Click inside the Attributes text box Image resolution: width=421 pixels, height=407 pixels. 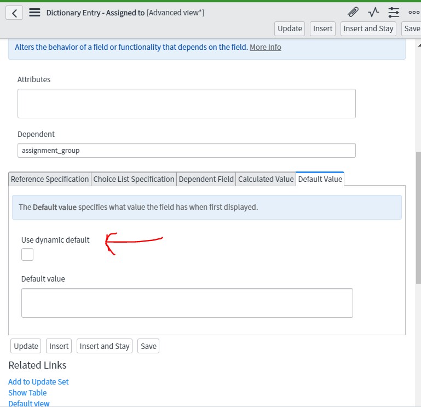(x=186, y=104)
